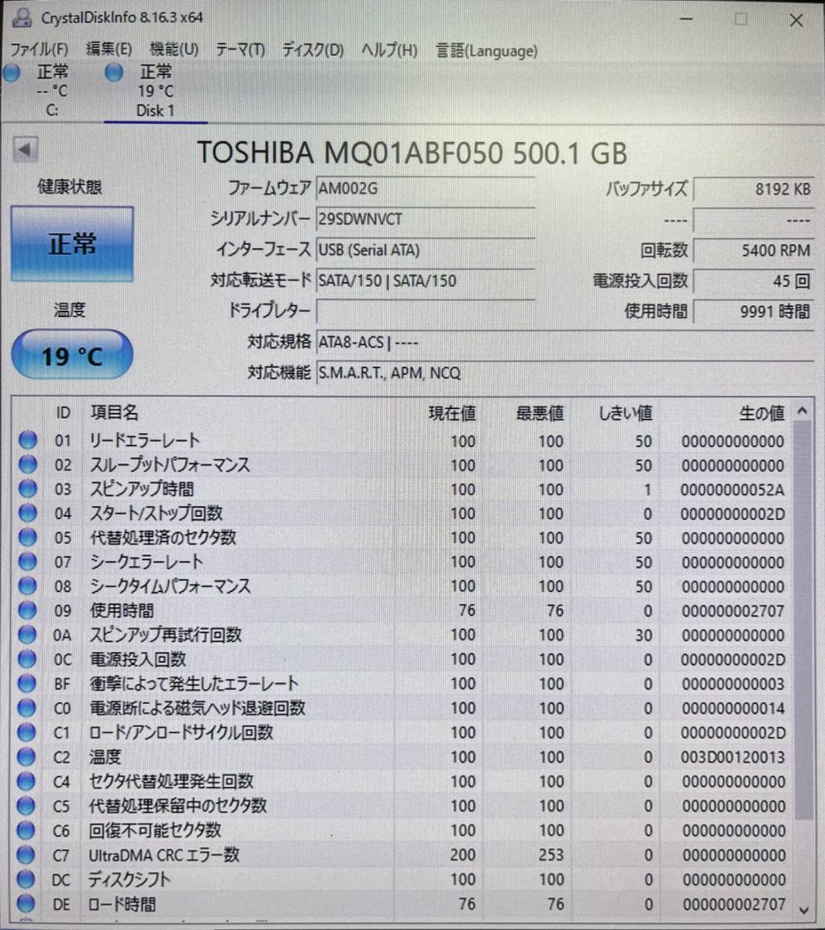Click the status icon for row C0 磁気ヘッド退避回数
Viewport: 825px width, 930px height.
click(x=28, y=708)
